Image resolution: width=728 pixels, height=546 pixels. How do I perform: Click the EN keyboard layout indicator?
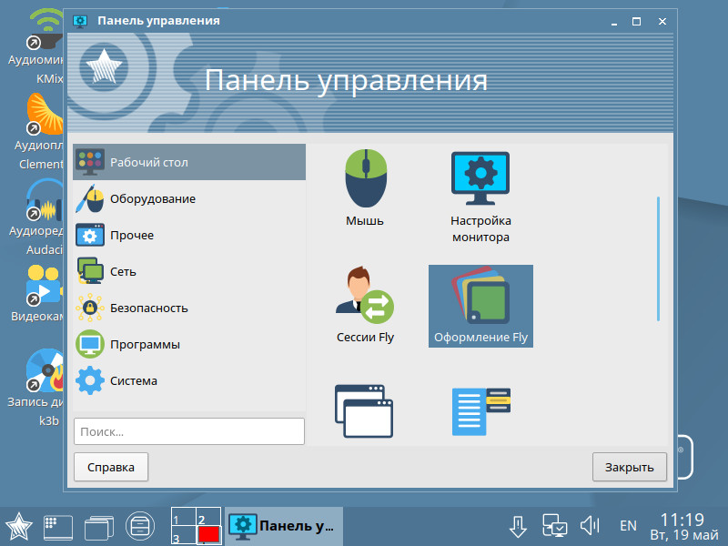pyautogui.click(x=628, y=526)
